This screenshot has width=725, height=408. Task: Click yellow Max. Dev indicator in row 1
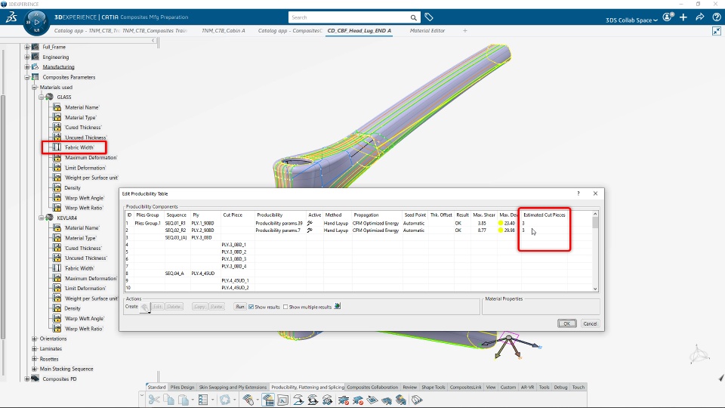tap(500, 223)
